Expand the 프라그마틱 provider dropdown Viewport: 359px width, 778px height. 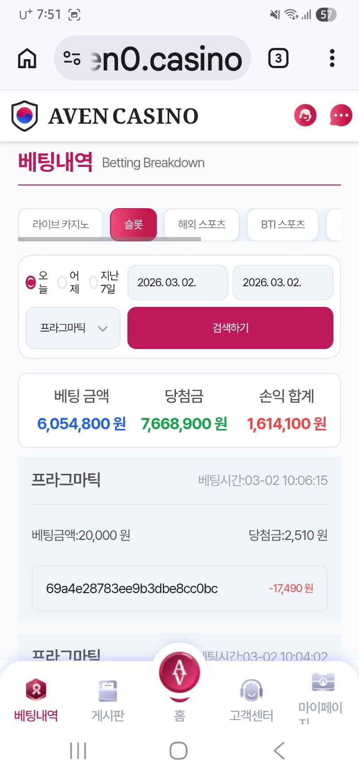click(x=73, y=328)
